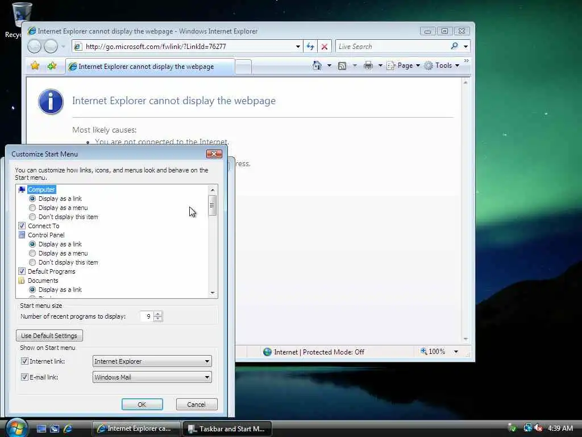The height and width of the screenshot is (437, 582).
Task: Open a new blank tab
Action: click(x=243, y=67)
